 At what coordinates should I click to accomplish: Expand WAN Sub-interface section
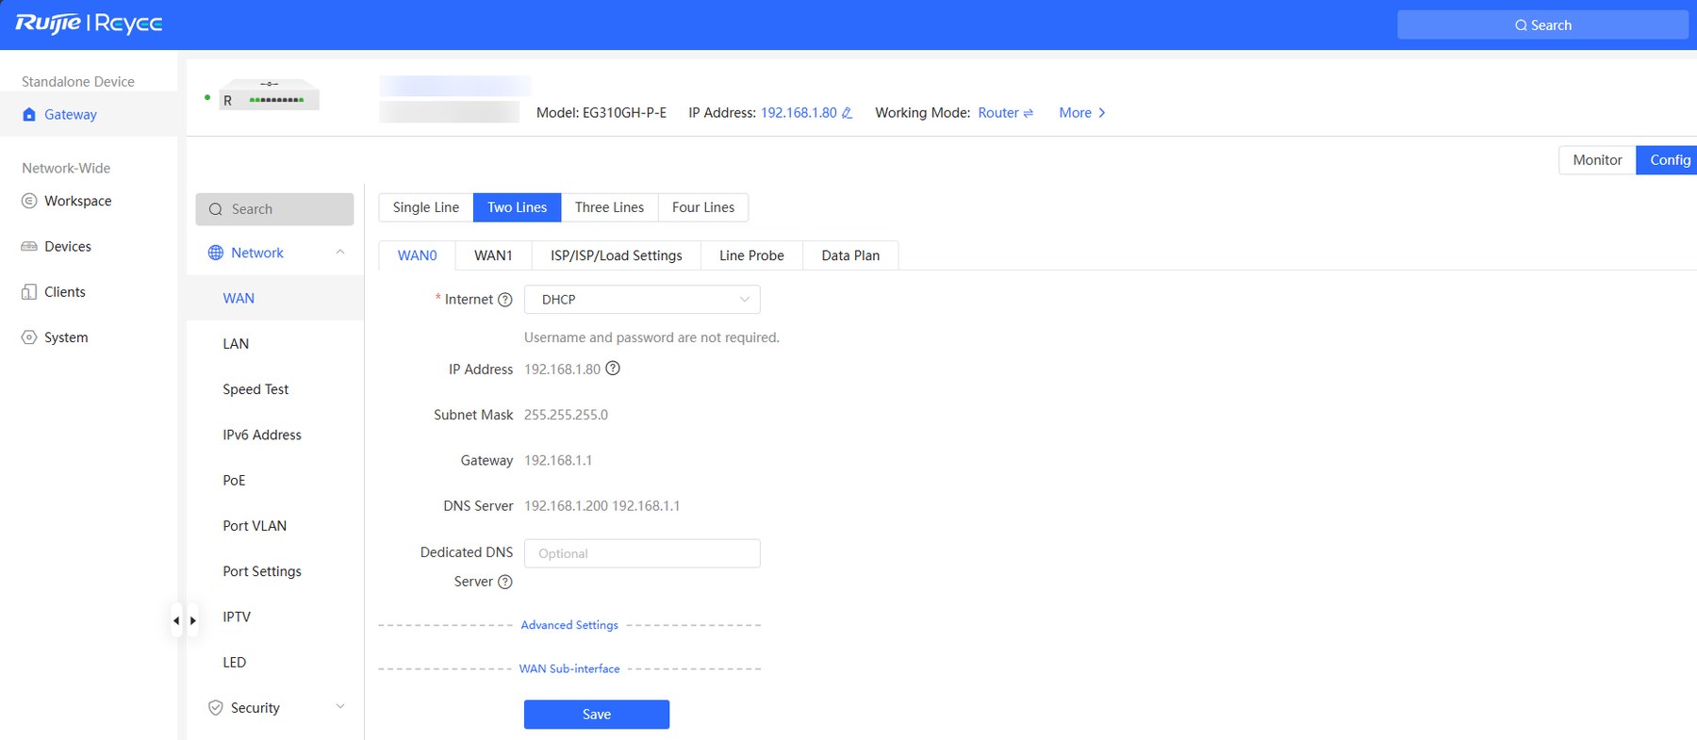click(569, 668)
